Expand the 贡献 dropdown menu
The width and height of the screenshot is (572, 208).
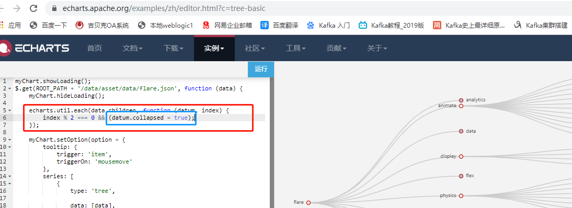click(336, 48)
